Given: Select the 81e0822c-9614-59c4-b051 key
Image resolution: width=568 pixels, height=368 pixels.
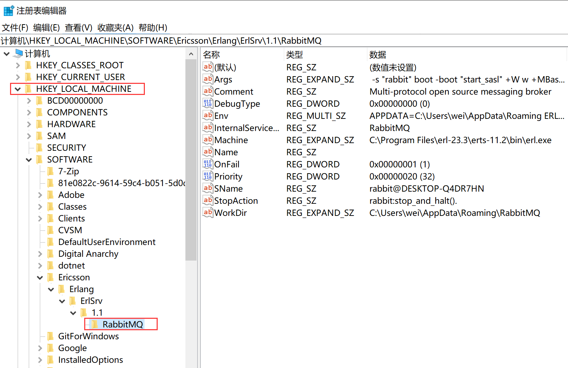Looking at the screenshot, I should 121,183.
